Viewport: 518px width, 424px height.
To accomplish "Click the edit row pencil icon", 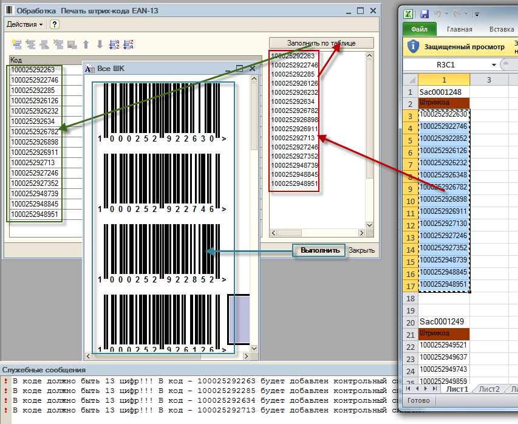I will click(44, 44).
